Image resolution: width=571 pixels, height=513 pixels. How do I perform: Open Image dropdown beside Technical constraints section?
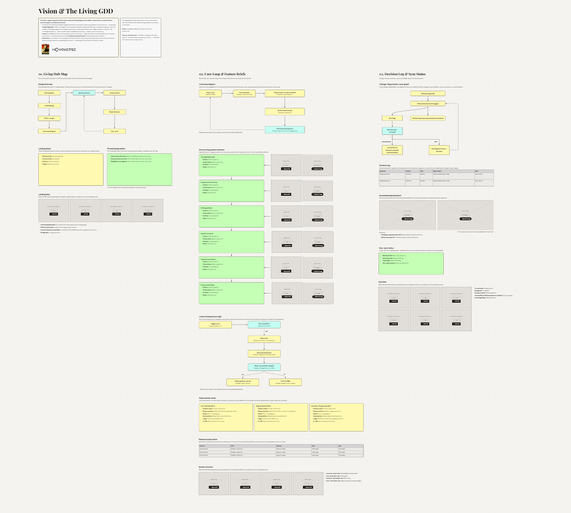(318, 268)
